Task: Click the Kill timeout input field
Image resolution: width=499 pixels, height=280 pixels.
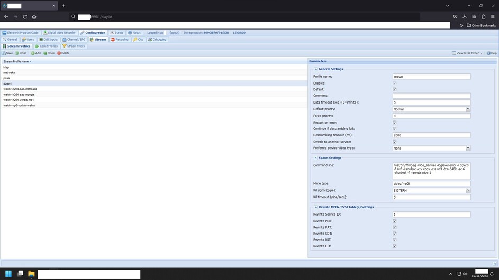Action: pyautogui.click(x=431, y=197)
